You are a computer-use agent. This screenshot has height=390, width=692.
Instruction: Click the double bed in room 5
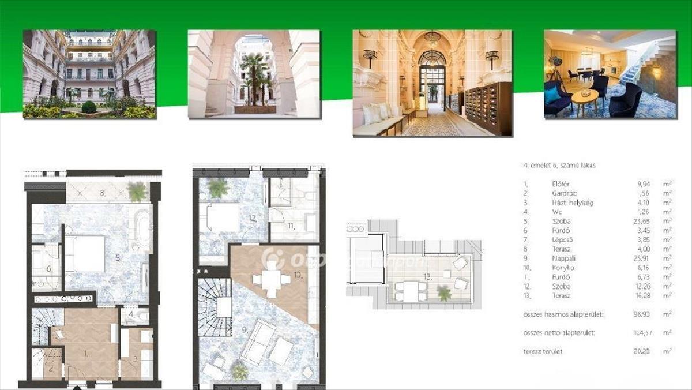tap(85, 253)
